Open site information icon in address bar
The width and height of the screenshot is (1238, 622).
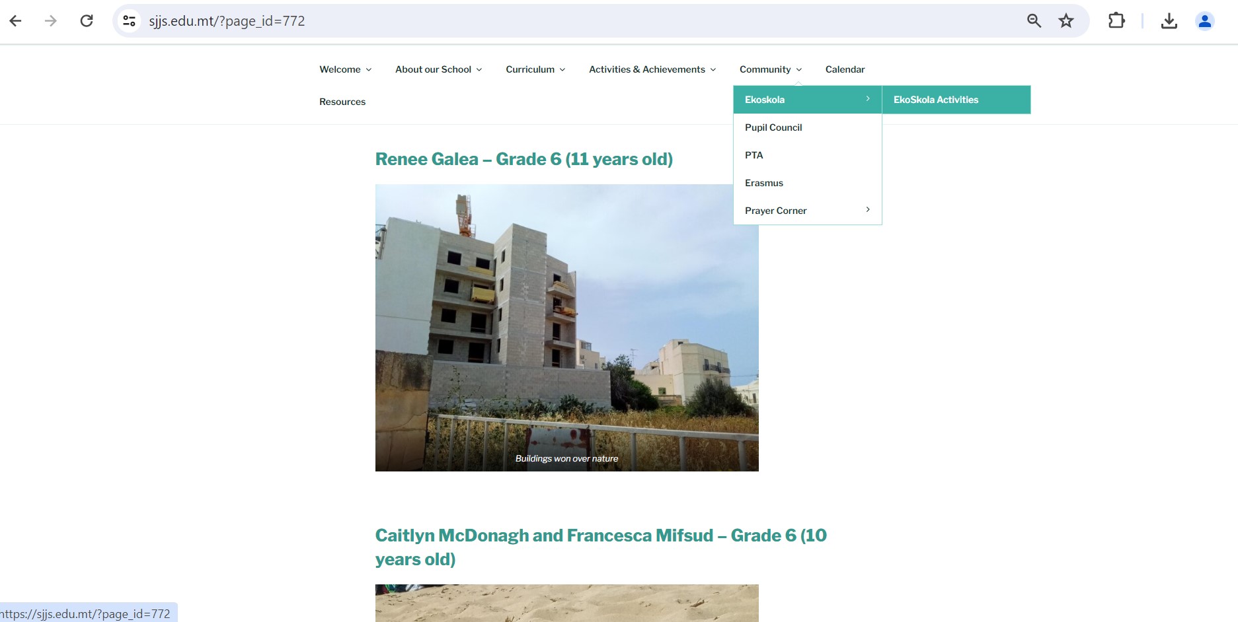pos(130,21)
